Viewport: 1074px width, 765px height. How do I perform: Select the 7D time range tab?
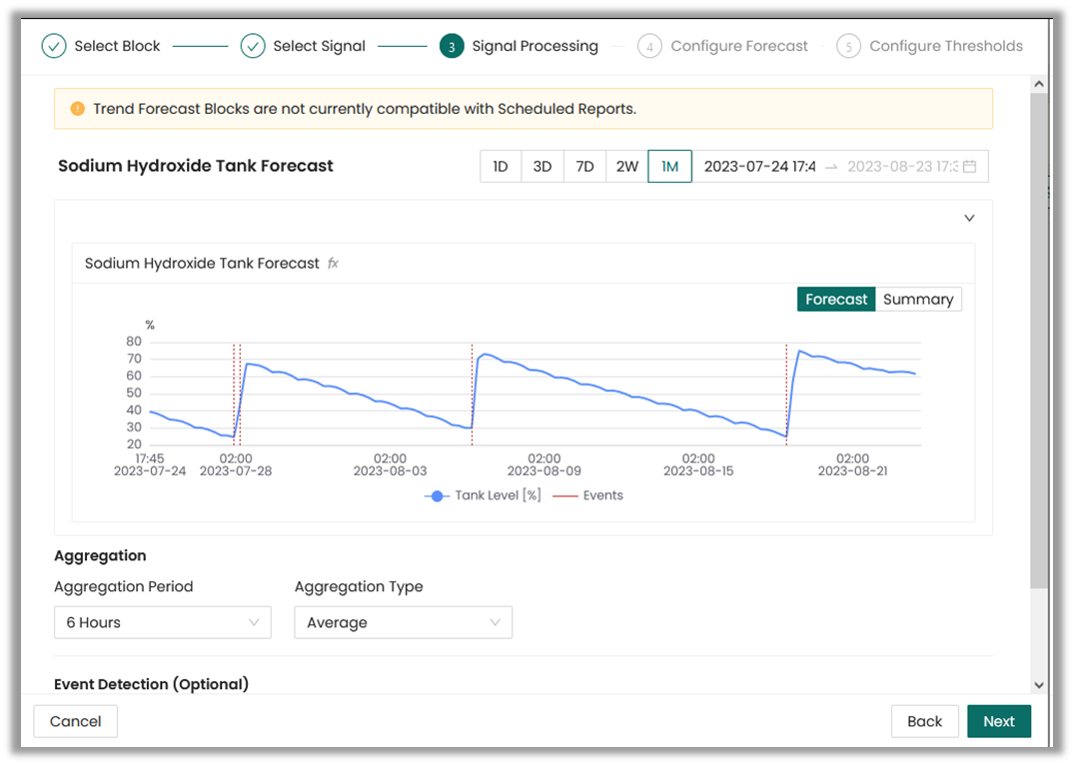pyautogui.click(x=585, y=167)
